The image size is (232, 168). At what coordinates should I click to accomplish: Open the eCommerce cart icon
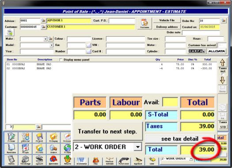coord(81,161)
